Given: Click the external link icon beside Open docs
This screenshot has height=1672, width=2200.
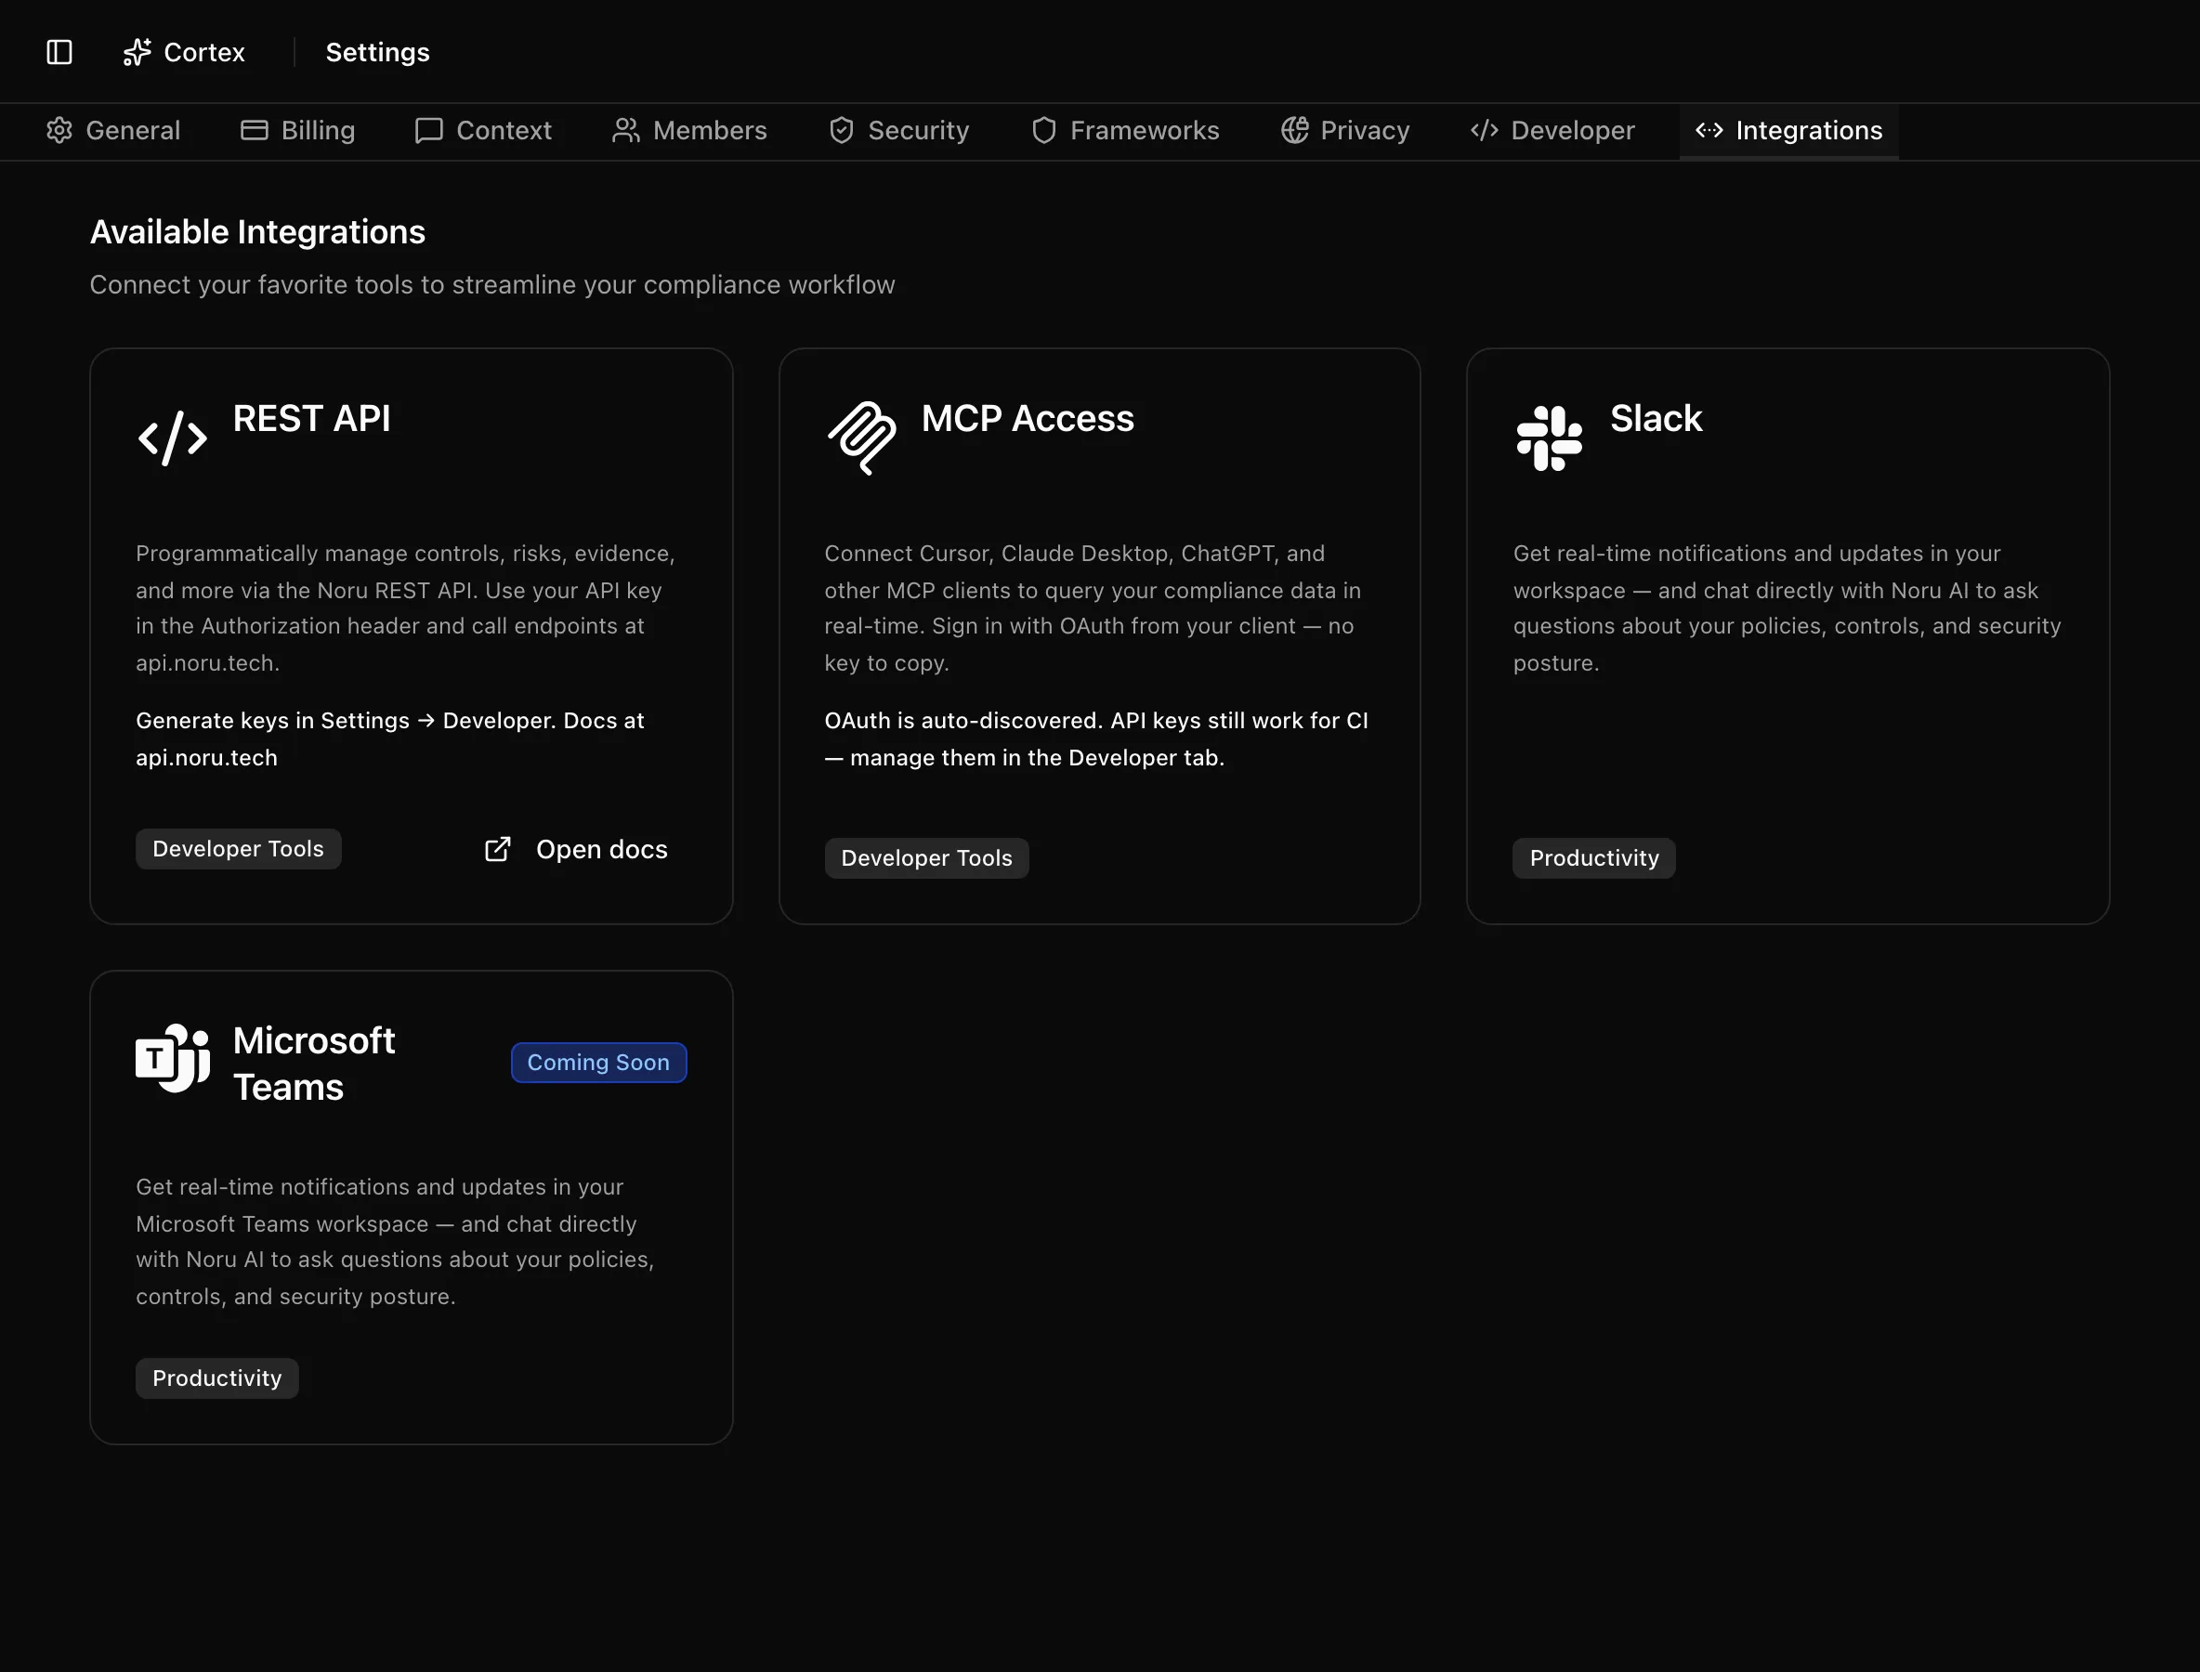Looking at the screenshot, I should point(498,849).
